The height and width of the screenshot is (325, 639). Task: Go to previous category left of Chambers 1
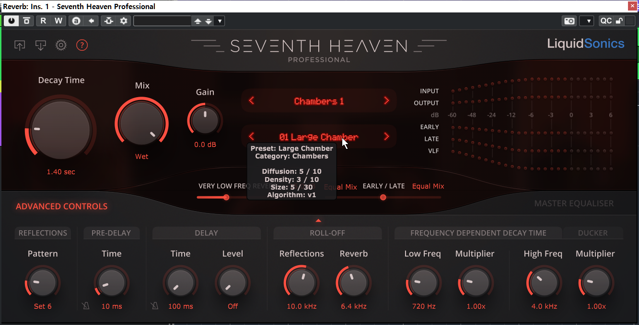252,101
